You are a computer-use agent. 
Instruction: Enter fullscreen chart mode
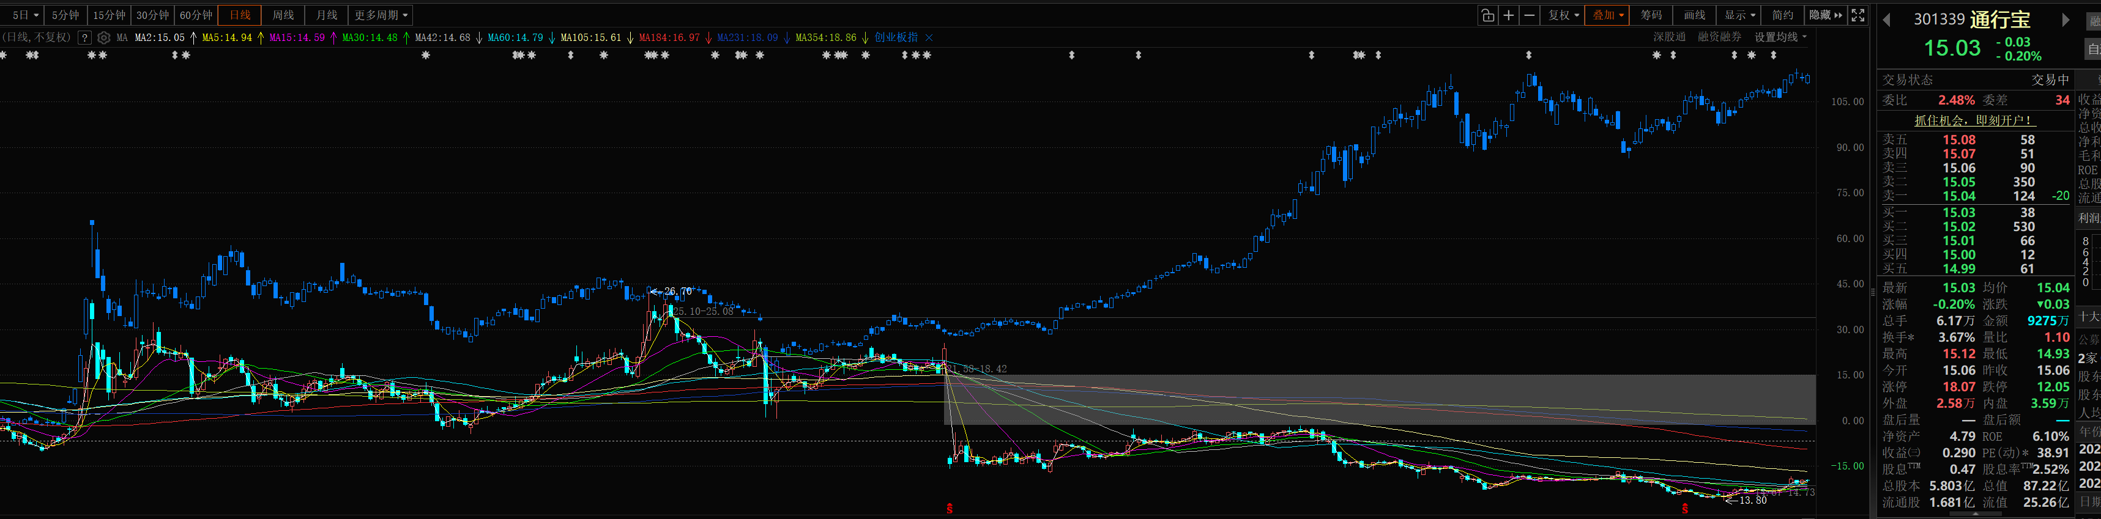(1858, 15)
